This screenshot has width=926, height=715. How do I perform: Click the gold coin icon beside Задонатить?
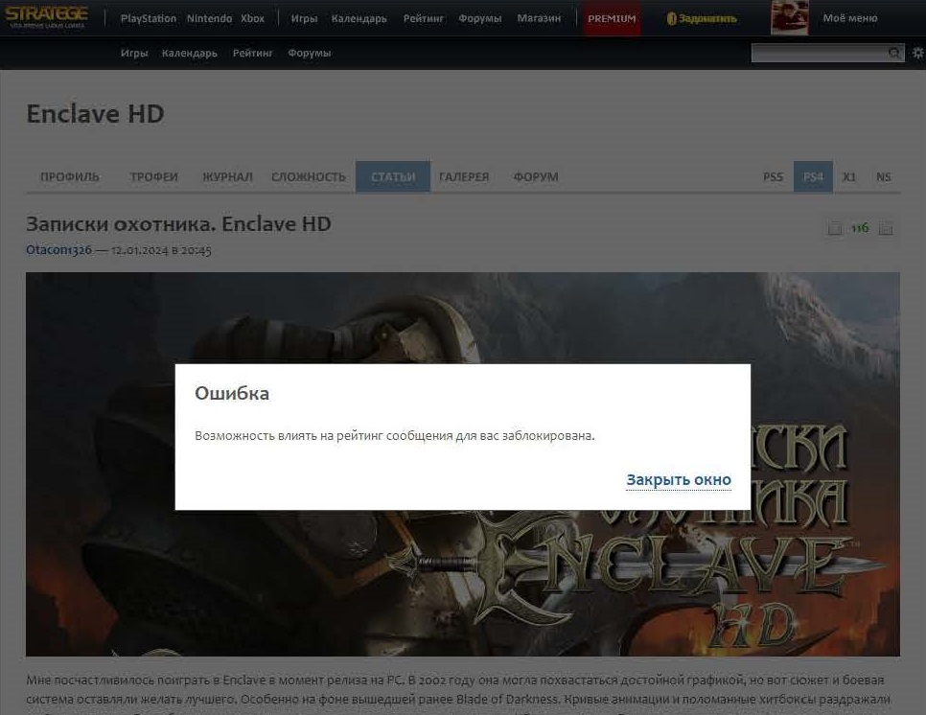[x=671, y=19]
